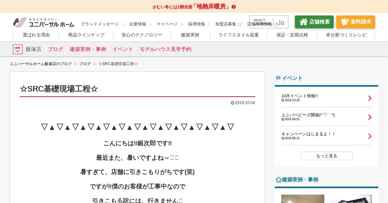
Task: Click the red chevron on キャンペーンはじまるよ row
Action: [370, 136]
